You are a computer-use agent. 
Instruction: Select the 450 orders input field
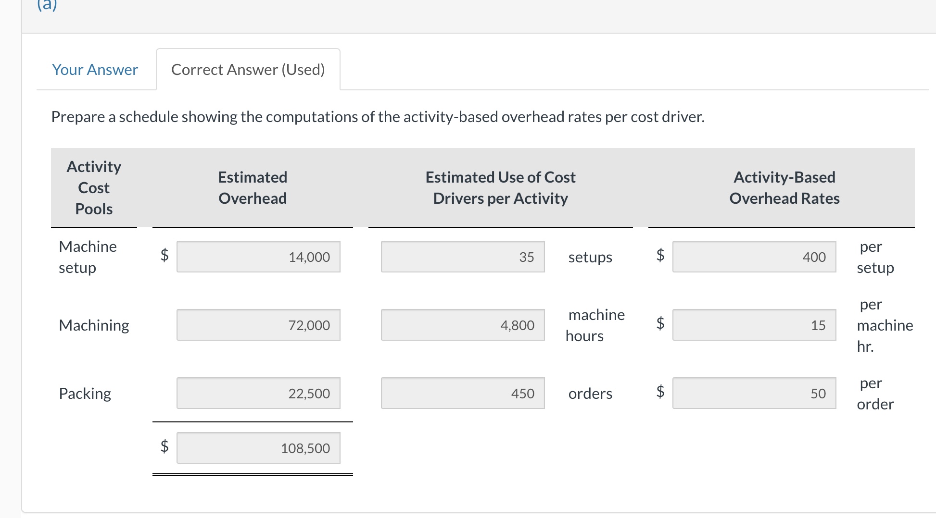point(462,393)
